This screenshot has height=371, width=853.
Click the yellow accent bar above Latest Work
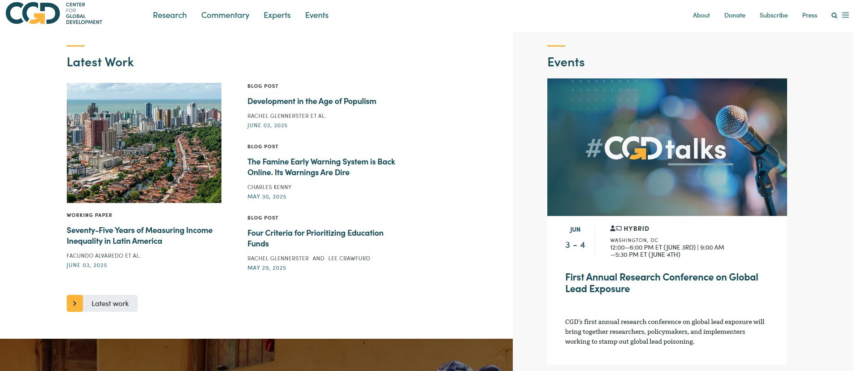point(75,45)
